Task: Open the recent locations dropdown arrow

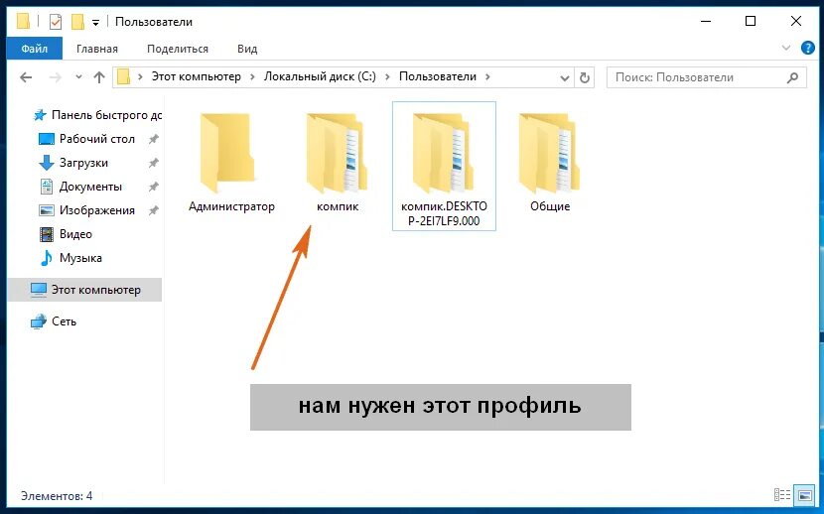Action: pyautogui.click(x=78, y=77)
